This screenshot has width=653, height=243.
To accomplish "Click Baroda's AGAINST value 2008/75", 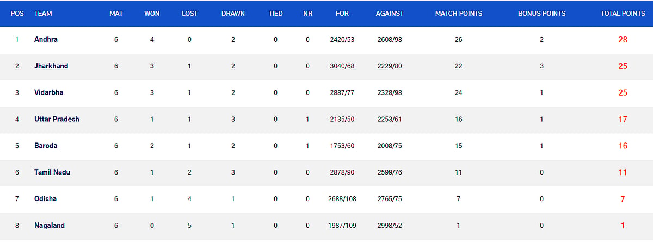I will pyautogui.click(x=389, y=146).
